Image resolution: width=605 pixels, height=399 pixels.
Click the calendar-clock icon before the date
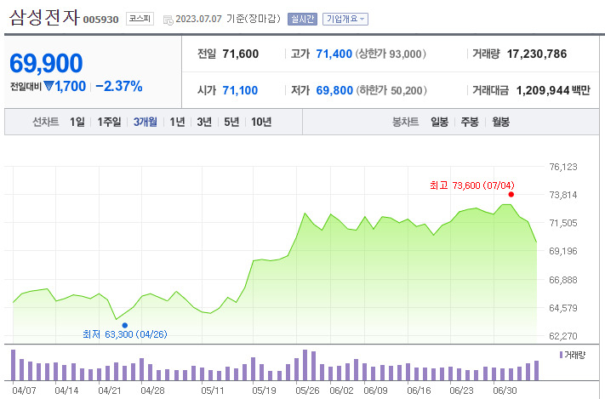click(x=168, y=20)
